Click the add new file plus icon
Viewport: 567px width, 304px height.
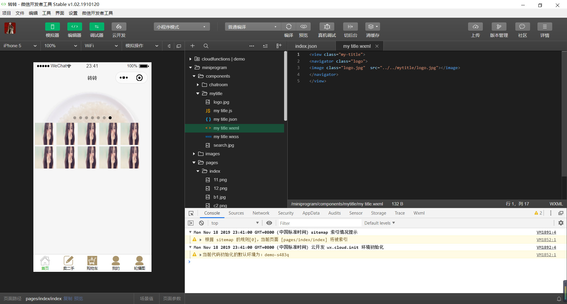pos(192,46)
